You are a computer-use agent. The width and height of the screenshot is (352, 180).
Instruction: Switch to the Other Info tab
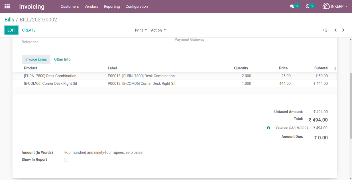coord(62,59)
